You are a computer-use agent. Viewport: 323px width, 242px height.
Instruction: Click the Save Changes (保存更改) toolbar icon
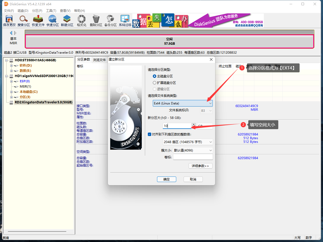[9, 21]
